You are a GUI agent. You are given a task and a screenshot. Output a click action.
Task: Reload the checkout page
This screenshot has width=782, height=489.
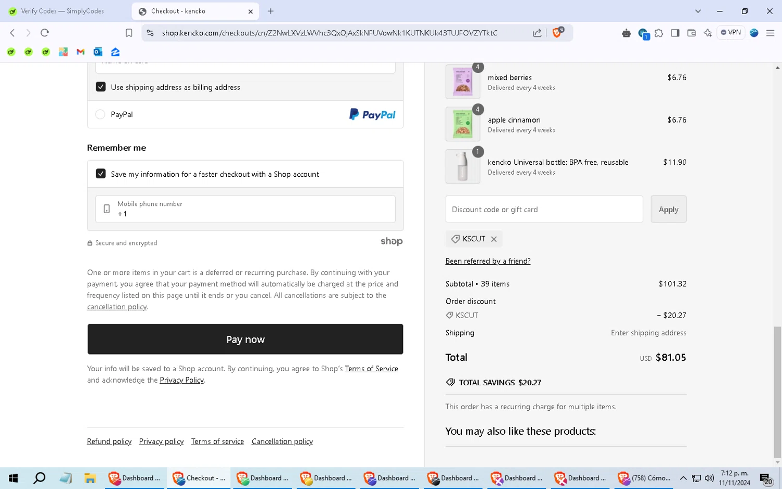pos(45,33)
